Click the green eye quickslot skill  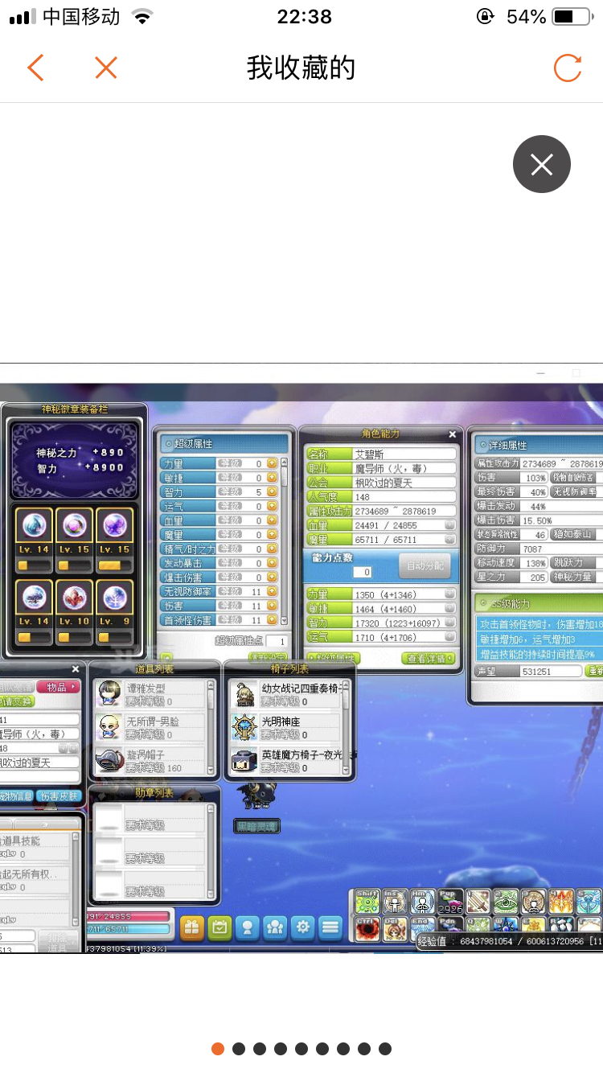(x=506, y=901)
